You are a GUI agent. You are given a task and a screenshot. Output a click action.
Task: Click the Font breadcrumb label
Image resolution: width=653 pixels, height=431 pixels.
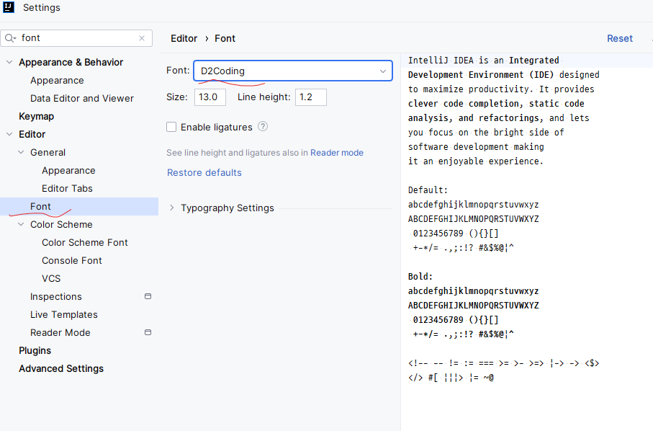(225, 38)
